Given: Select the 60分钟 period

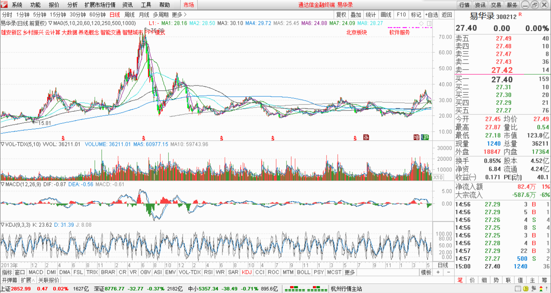Looking at the screenshot, I should [x=97, y=15].
